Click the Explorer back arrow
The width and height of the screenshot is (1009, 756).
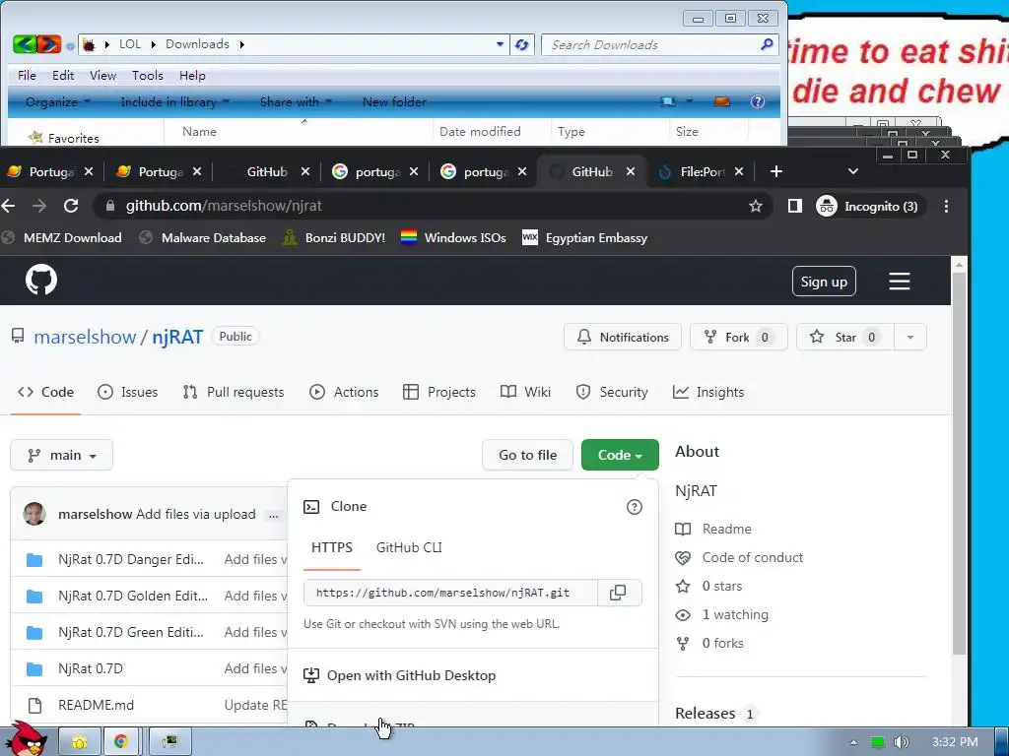pyautogui.click(x=25, y=44)
